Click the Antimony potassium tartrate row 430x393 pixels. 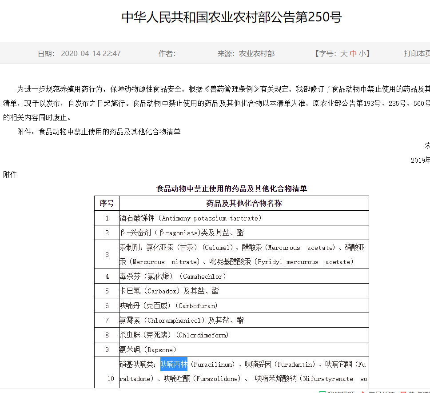point(191,218)
